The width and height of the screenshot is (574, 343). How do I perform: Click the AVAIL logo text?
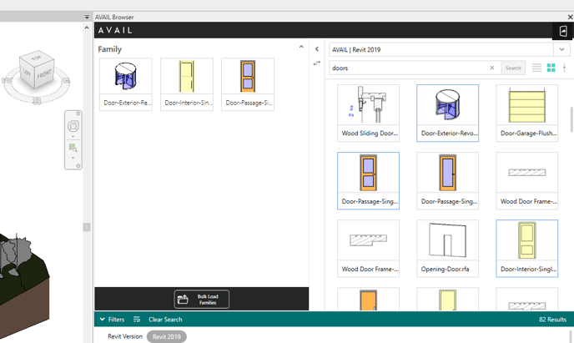coord(115,30)
